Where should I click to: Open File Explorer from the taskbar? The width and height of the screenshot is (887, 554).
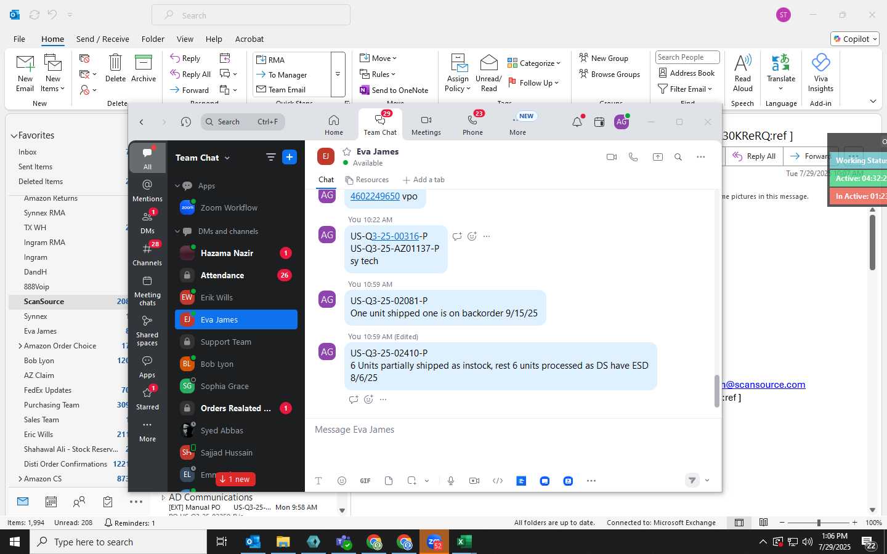[x=283, y=542]
